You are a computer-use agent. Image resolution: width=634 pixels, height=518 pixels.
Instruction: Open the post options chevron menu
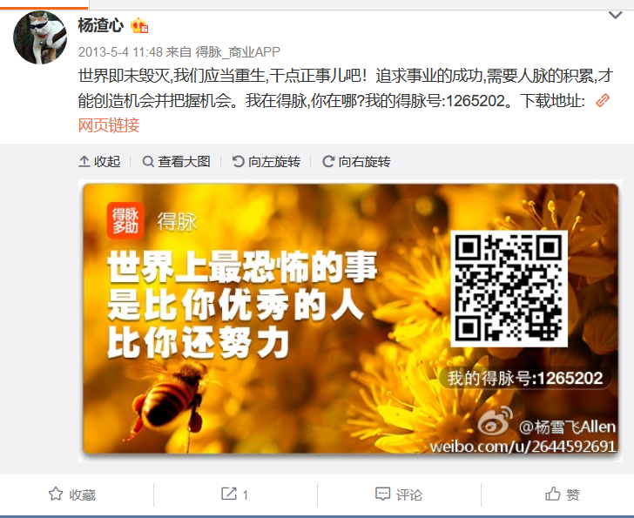[x=615, y=16]
